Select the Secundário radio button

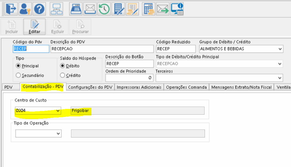[x=18, y=75]
